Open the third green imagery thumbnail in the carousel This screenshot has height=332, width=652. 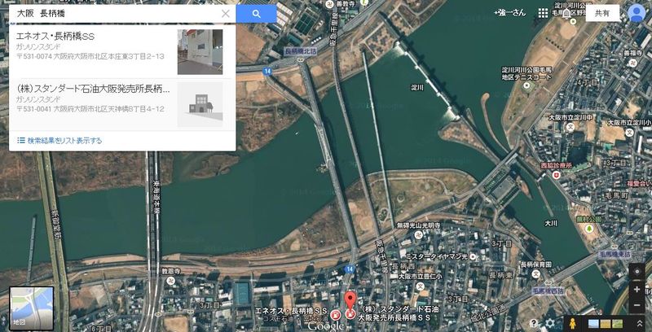click(x=618, y=324)
